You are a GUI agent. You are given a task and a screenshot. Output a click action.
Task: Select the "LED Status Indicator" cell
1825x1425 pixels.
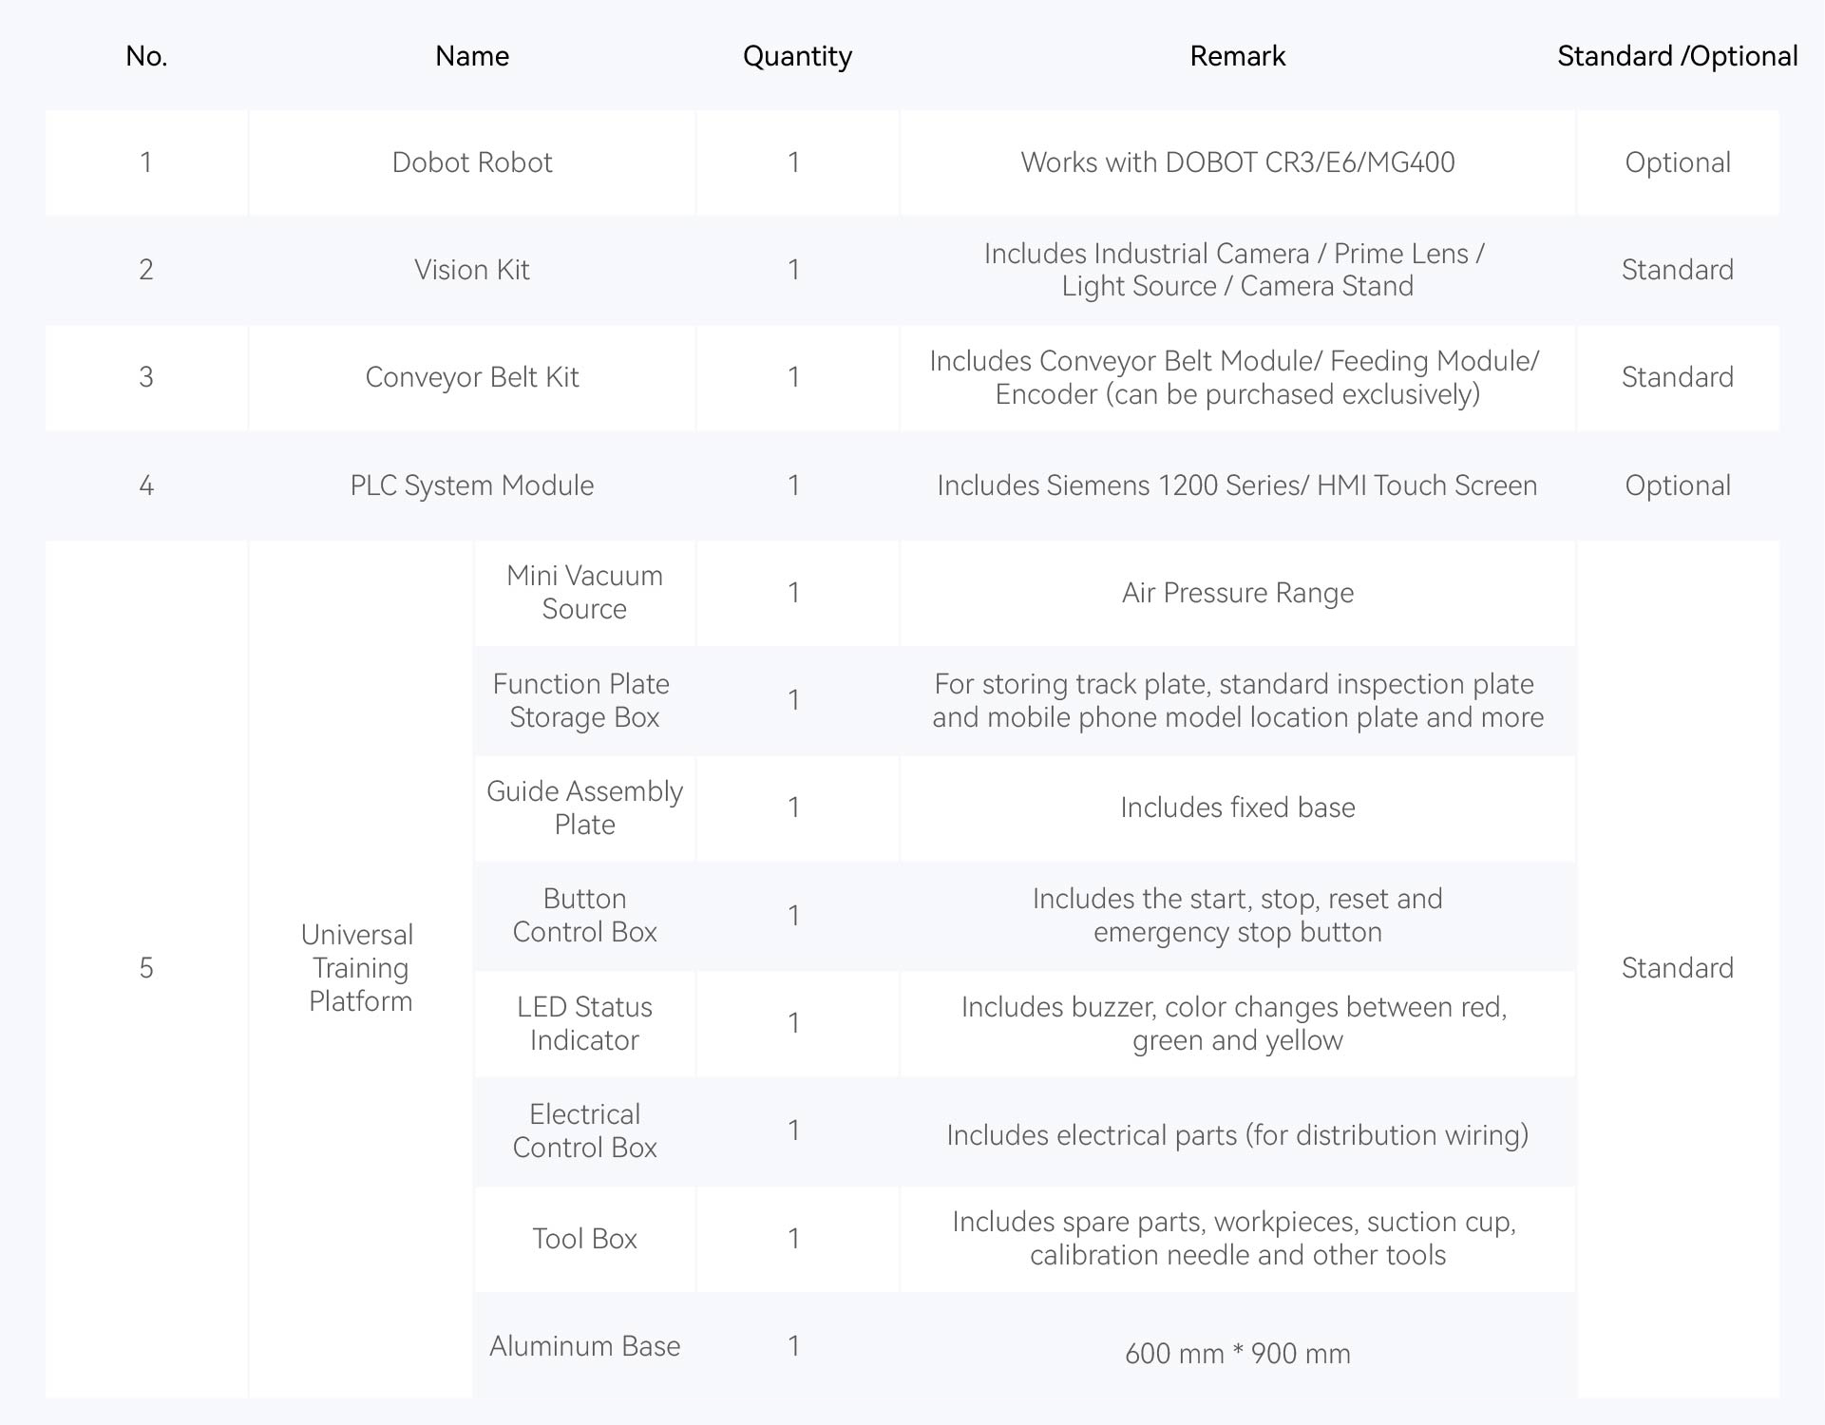[584, 1023]
